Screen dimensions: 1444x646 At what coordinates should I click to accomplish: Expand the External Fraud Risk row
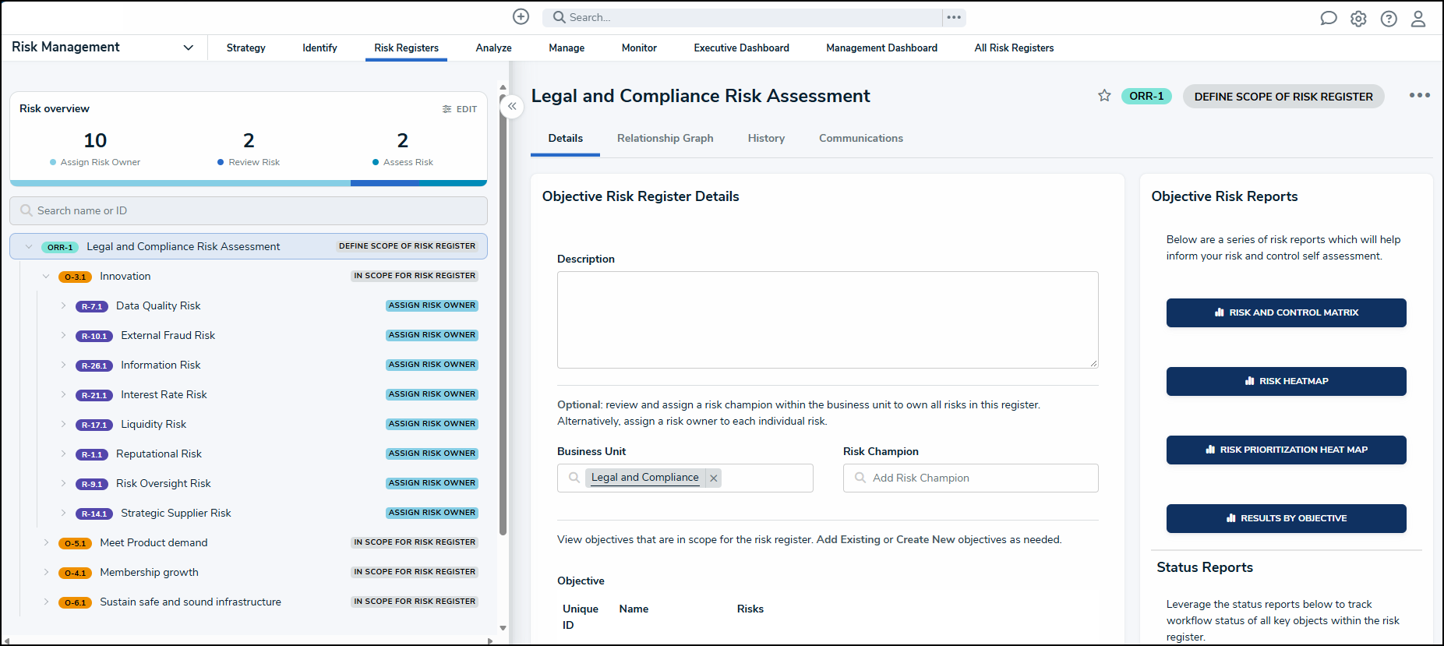(x=63, y=336)
